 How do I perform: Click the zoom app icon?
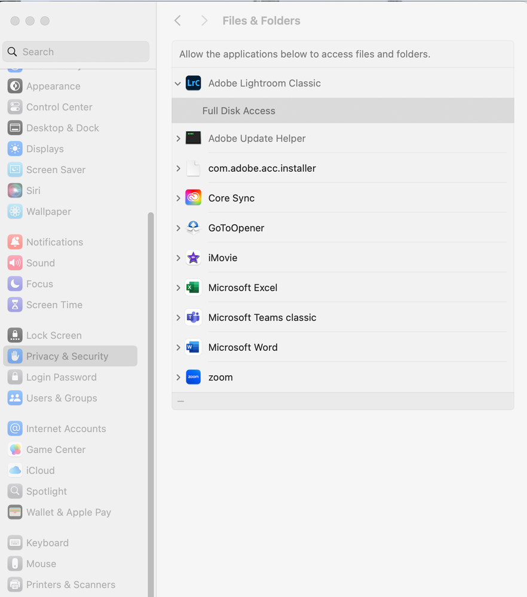193,377
